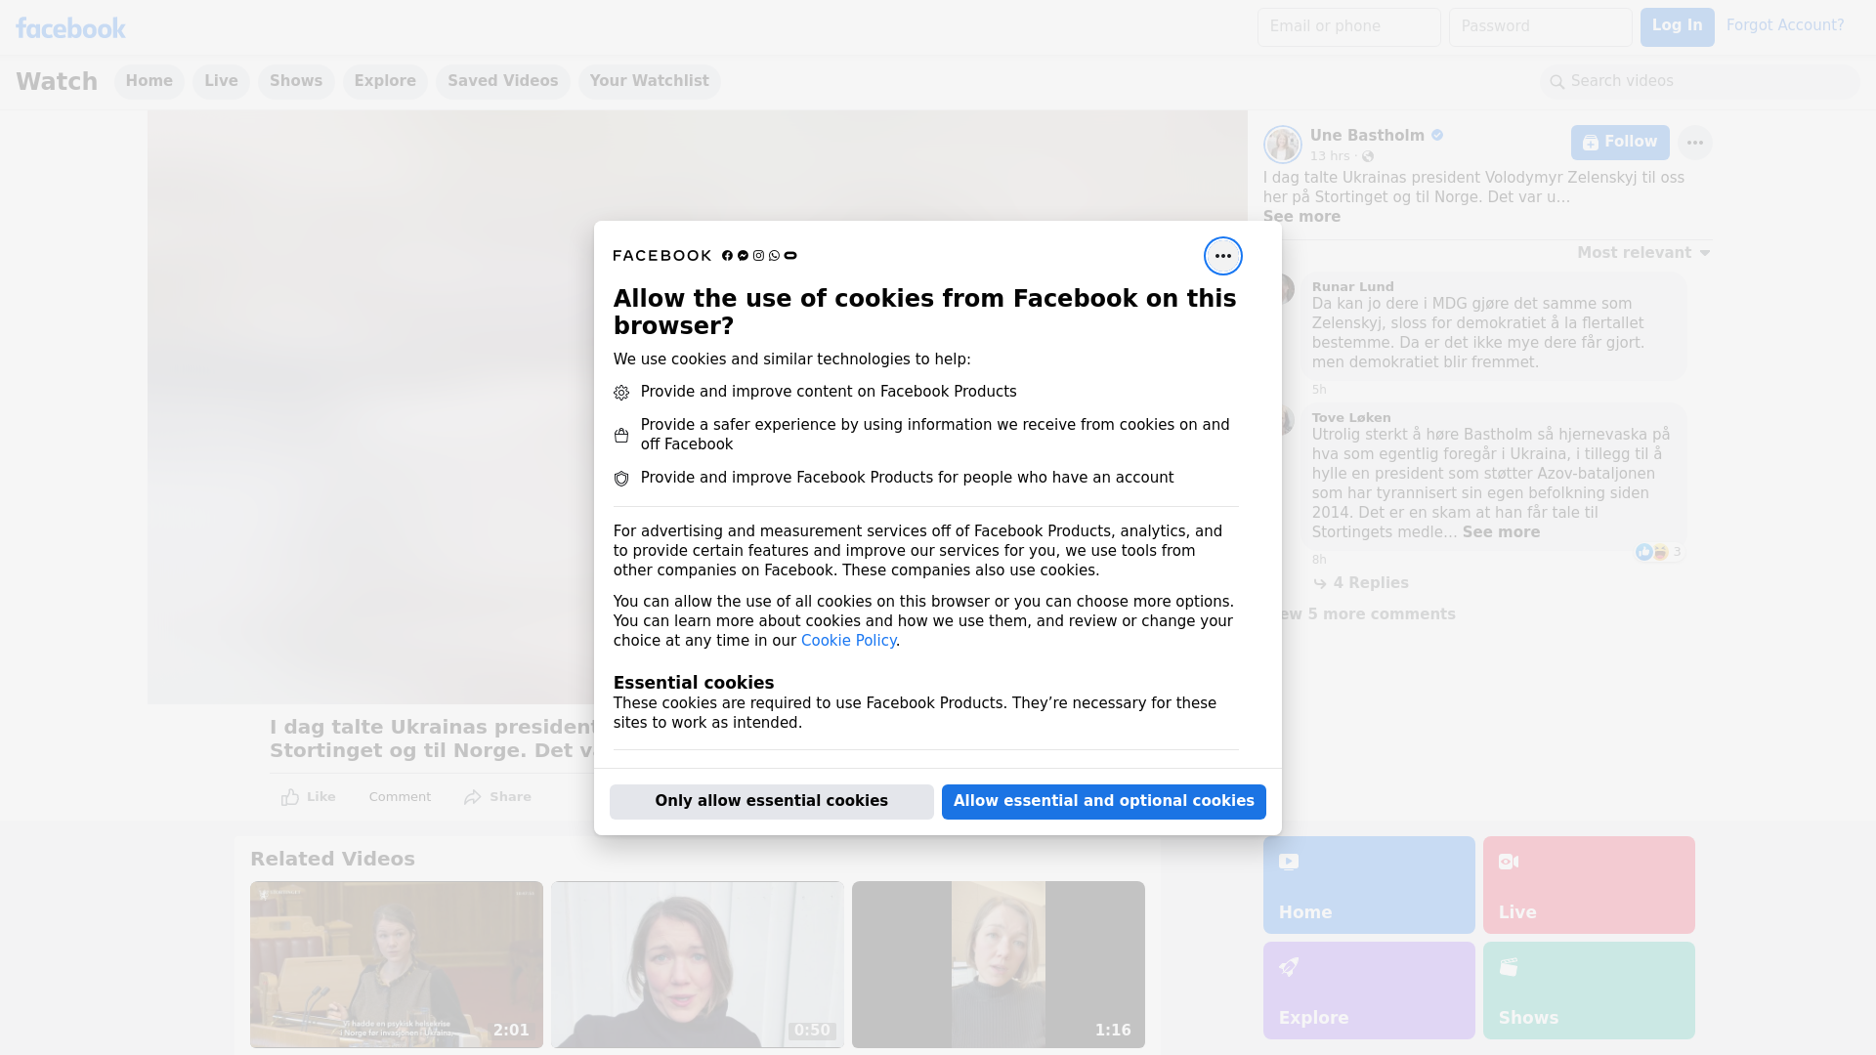Click Only allow essential cookies button
This screenshot has height=1055, width=1876.
771,801
